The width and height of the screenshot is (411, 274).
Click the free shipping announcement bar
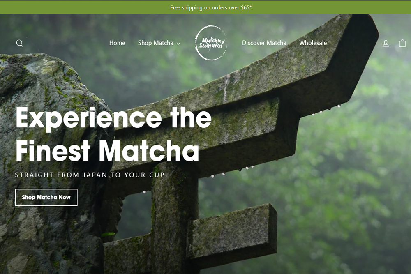pos(205,7)
